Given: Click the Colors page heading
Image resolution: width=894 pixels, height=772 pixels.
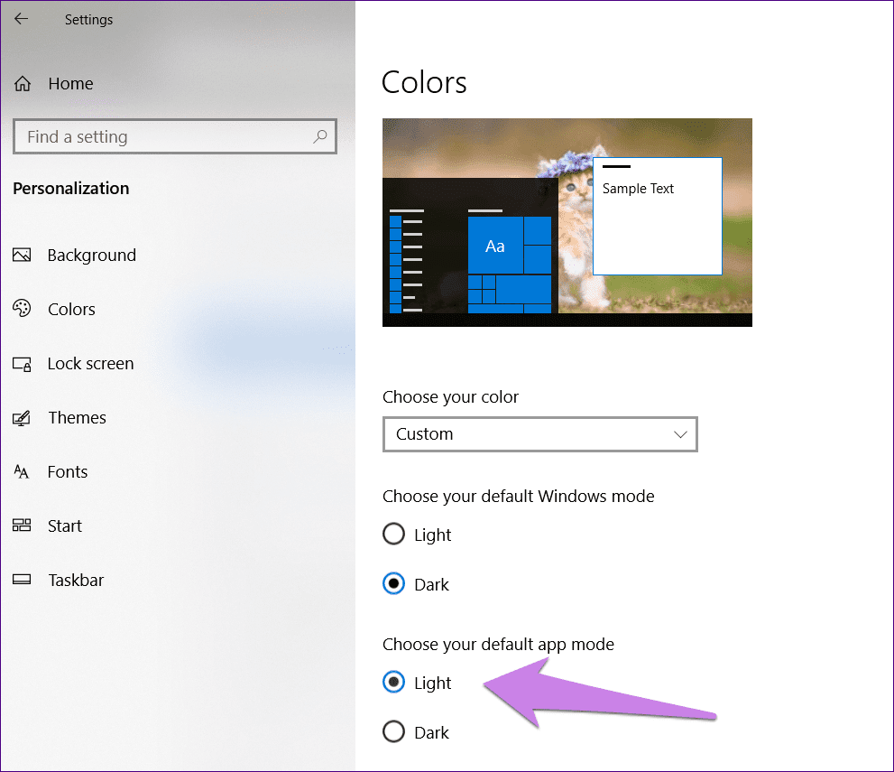Looking at the screenshot, I should coord(424,82).
